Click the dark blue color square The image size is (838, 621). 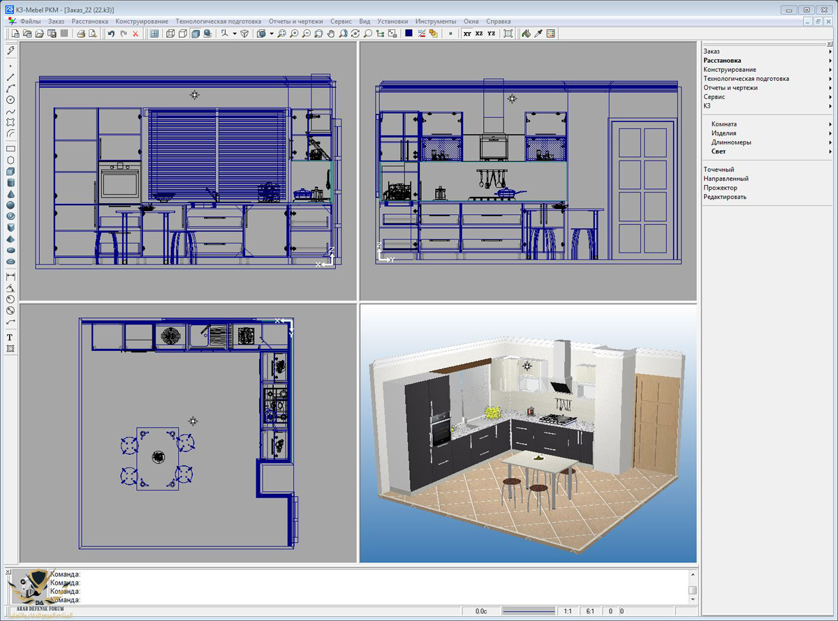tap(409, 33)
